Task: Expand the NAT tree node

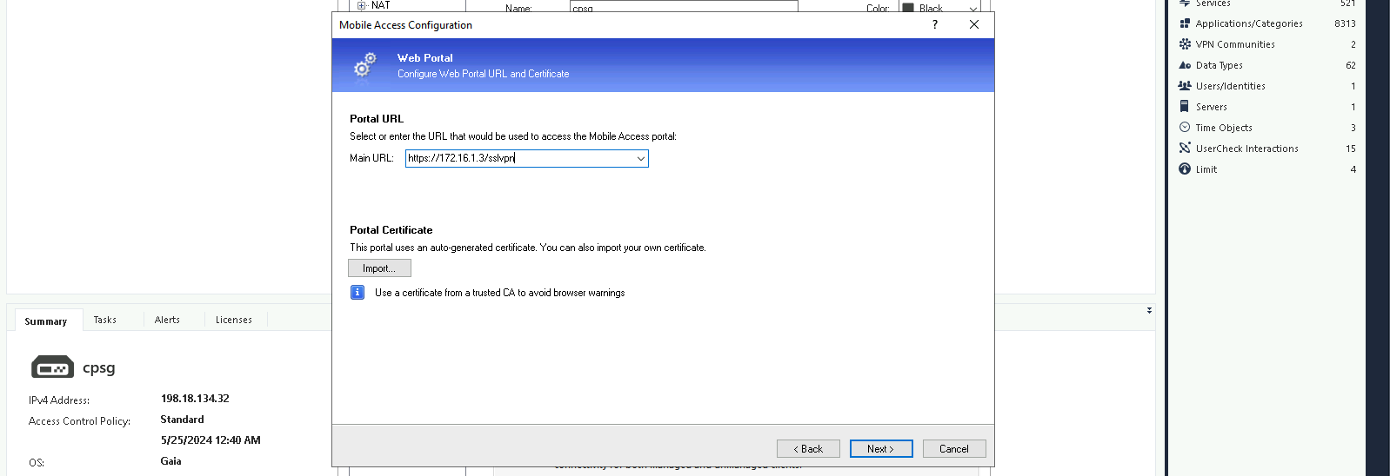Action: 362,5
